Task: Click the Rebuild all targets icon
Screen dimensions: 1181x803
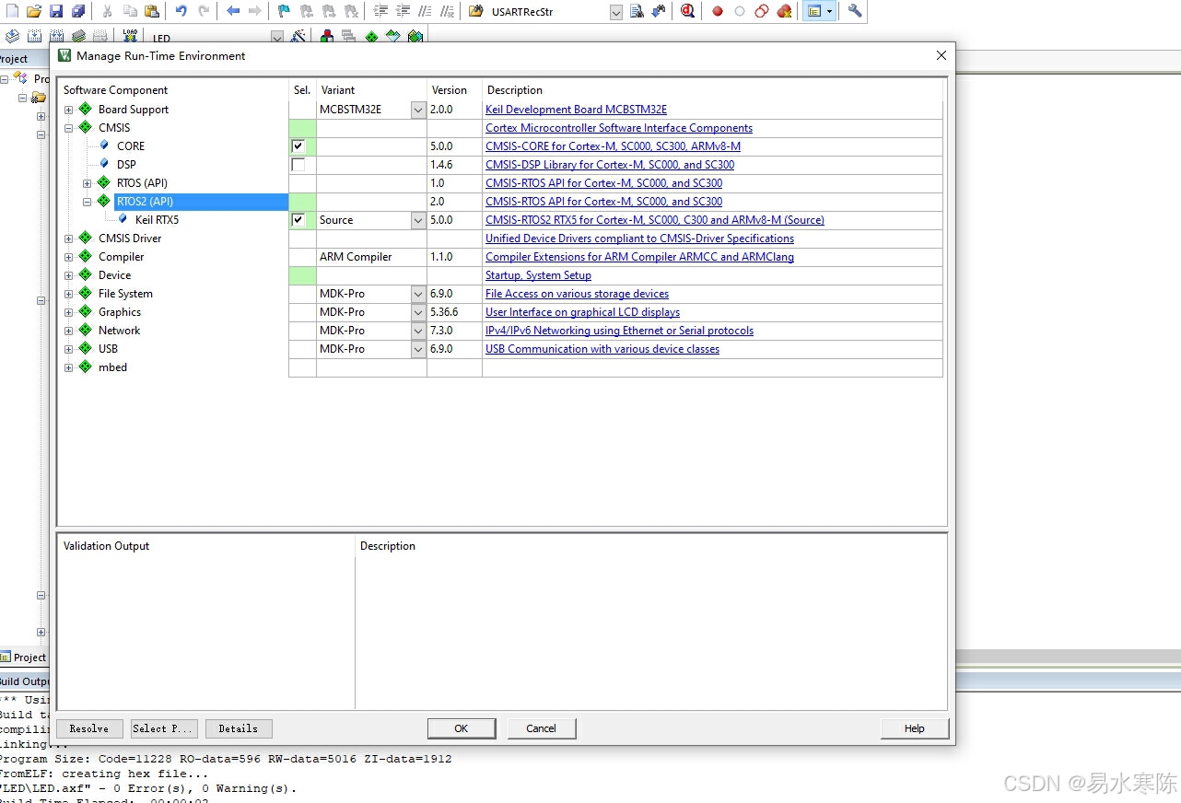Action: pos(56,37)
